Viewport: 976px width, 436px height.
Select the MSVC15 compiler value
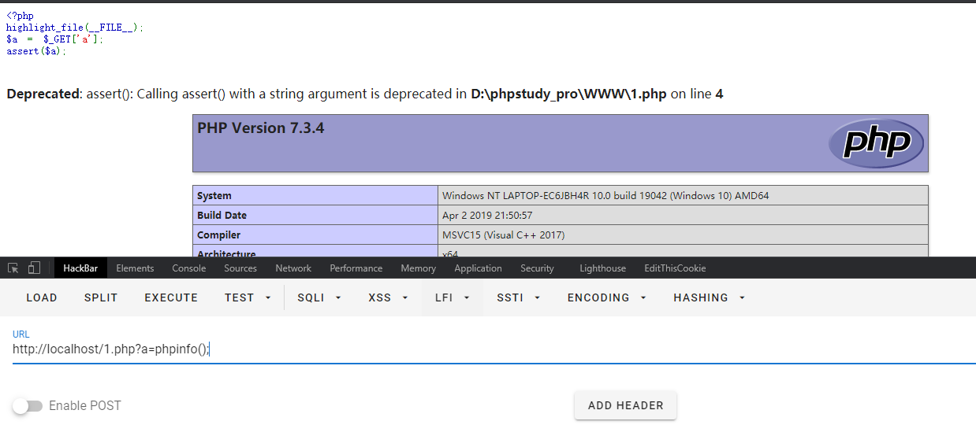coord(503,235)
